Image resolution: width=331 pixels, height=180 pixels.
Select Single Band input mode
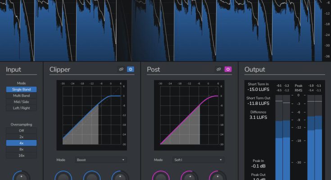point(21,90)
